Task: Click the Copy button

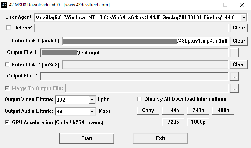Action: (148, 111)
